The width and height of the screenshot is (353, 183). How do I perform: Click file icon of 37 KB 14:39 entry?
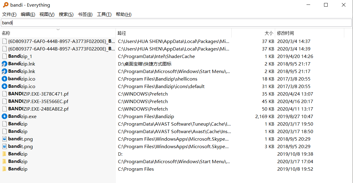click(x=5, y=49)
